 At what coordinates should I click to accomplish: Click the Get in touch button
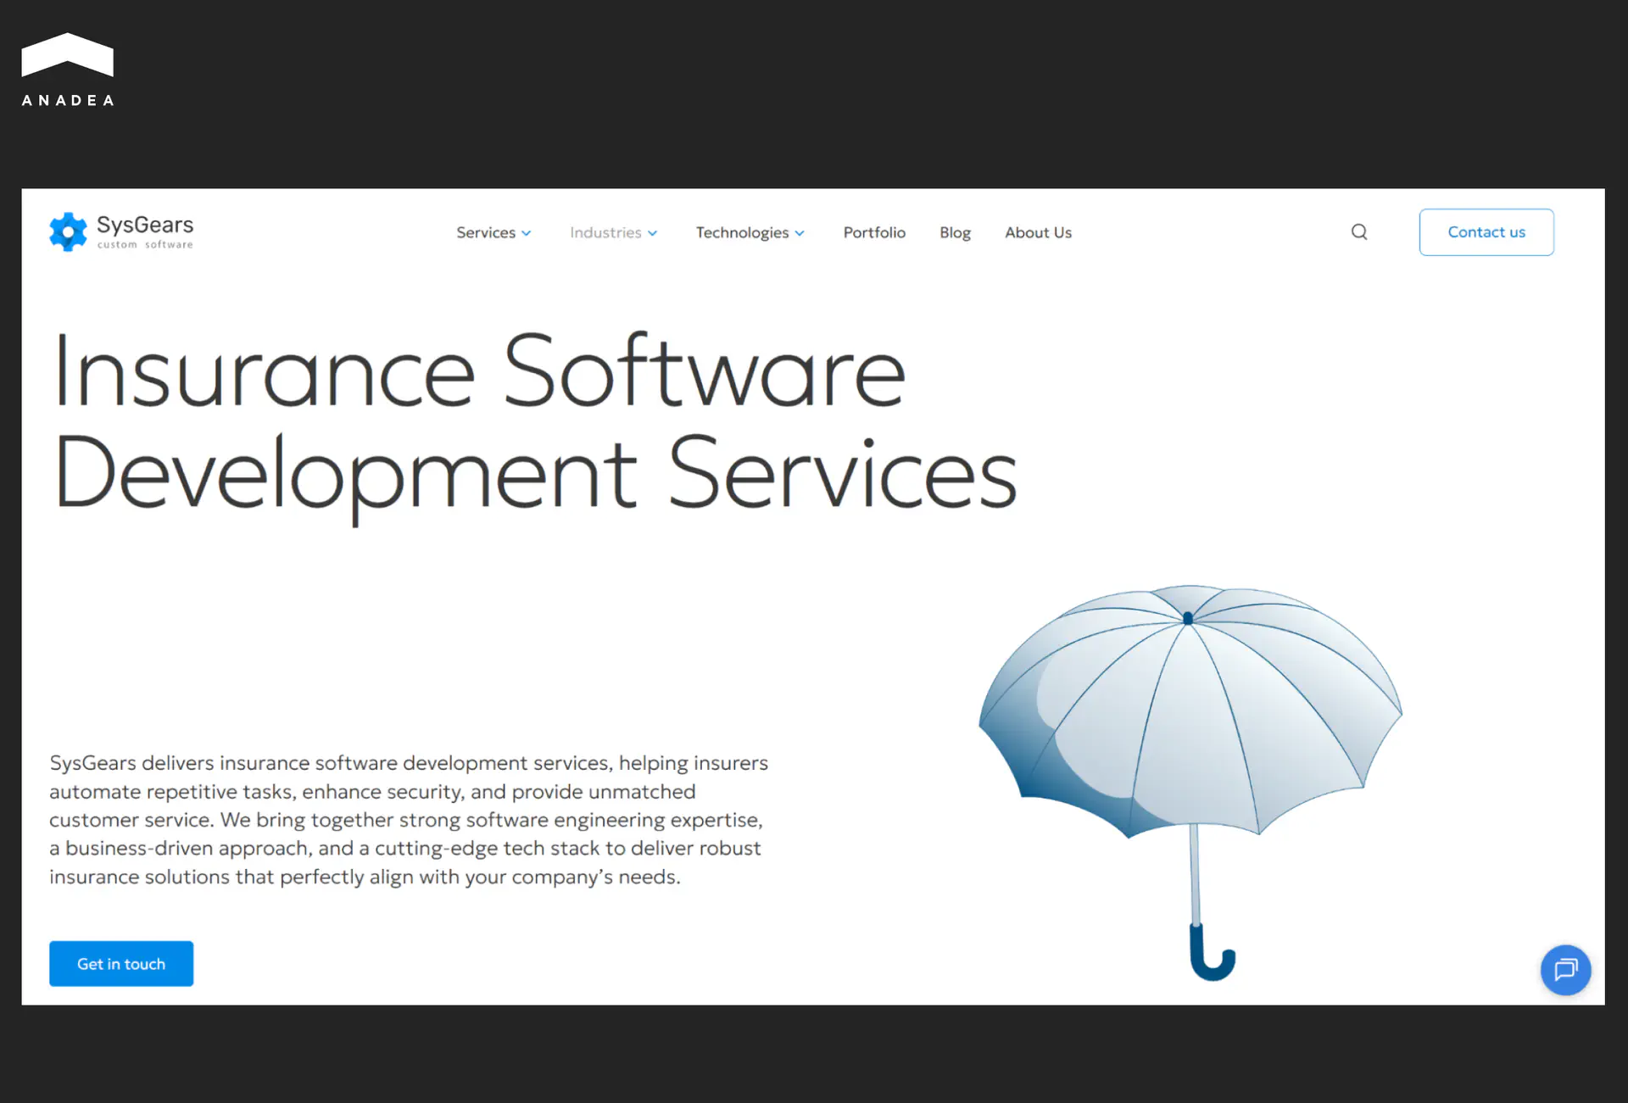click(121, 964)
